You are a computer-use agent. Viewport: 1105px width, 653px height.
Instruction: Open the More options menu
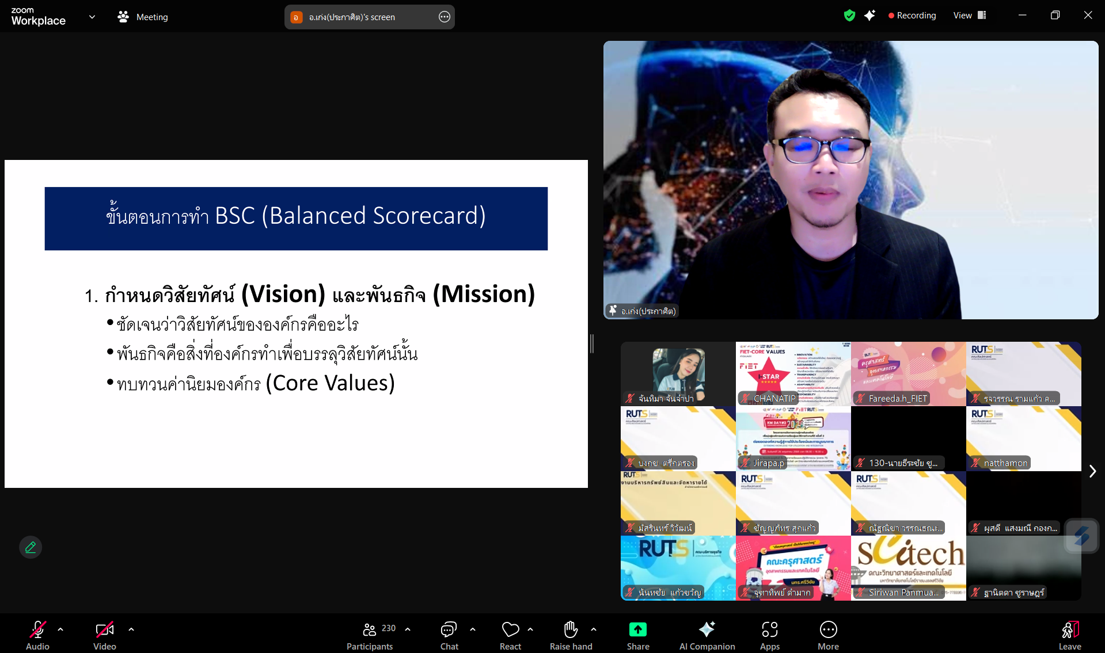(828, 630)
